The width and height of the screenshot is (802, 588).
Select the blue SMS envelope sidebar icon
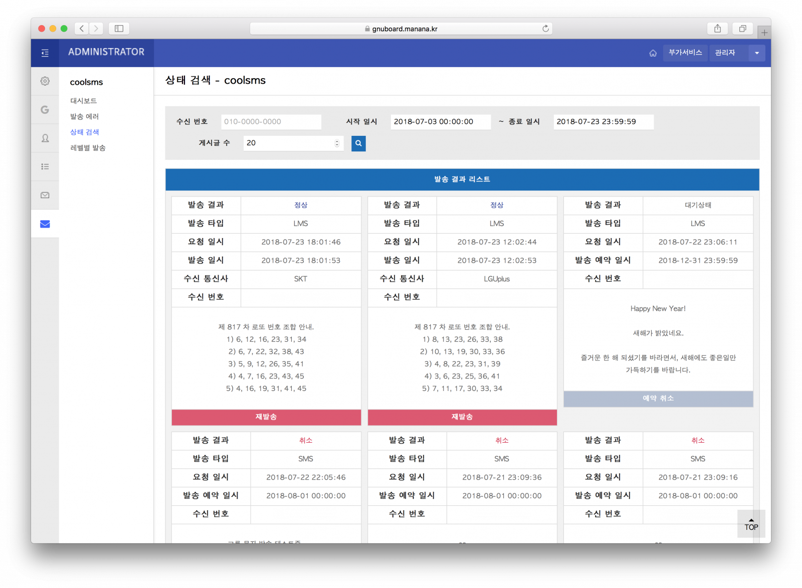[x=45, y=224]
